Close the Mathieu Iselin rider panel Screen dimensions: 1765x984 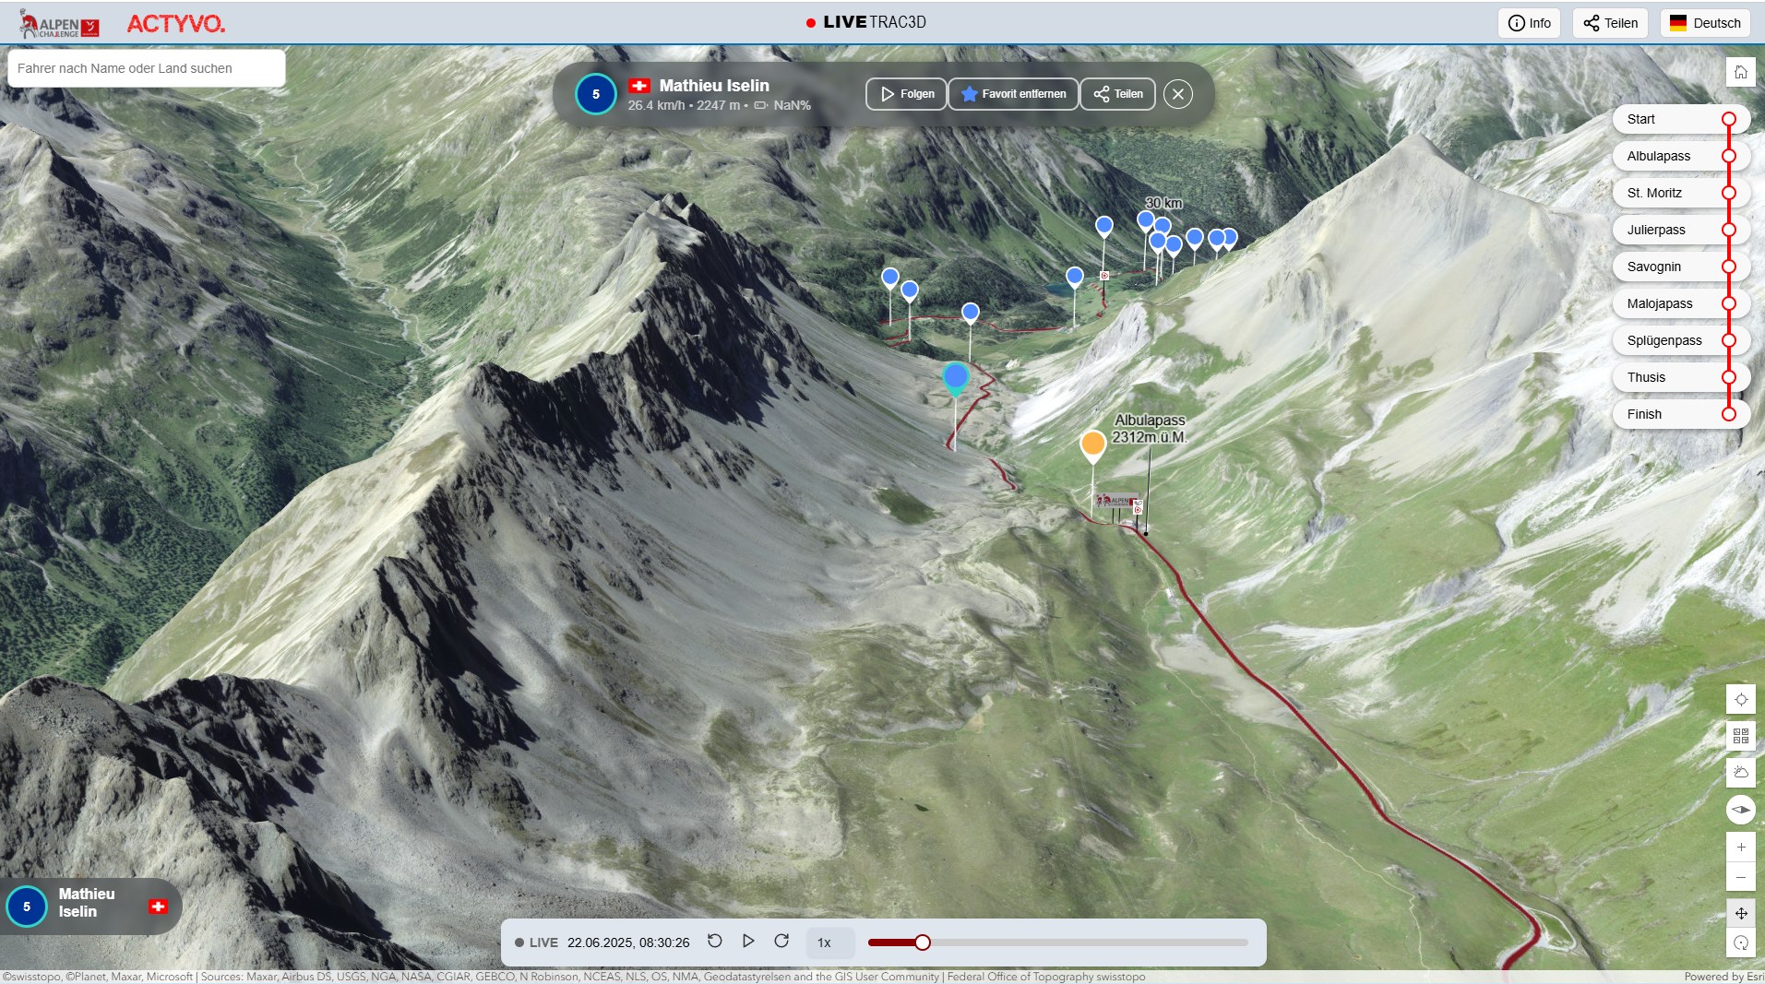point(1177,94)
